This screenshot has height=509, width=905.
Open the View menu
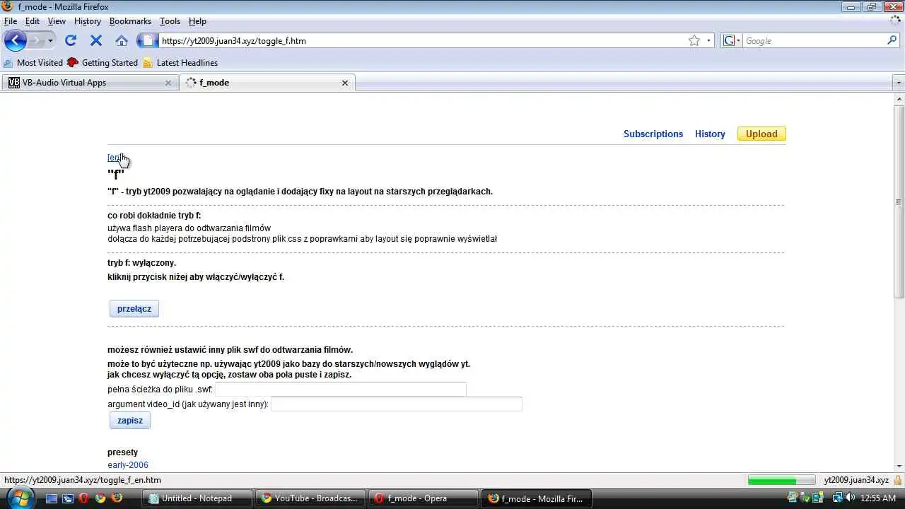(57, 21)
